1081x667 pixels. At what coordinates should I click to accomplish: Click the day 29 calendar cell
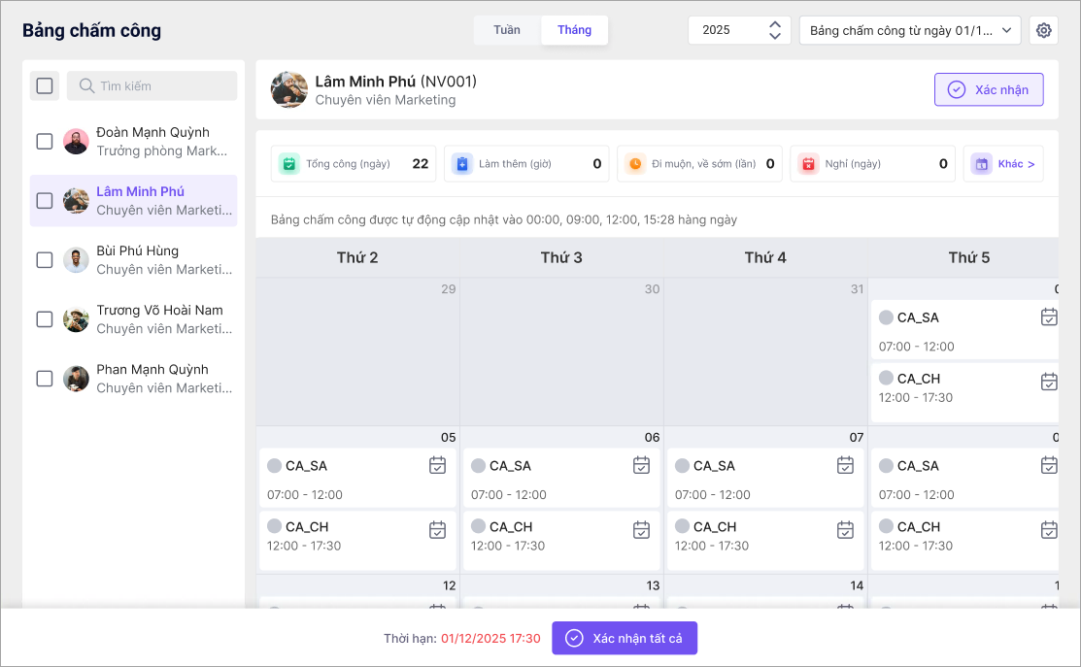[x=357, y=352]
